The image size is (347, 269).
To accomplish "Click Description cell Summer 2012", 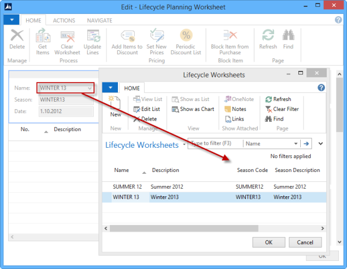I will pos(167,187).
